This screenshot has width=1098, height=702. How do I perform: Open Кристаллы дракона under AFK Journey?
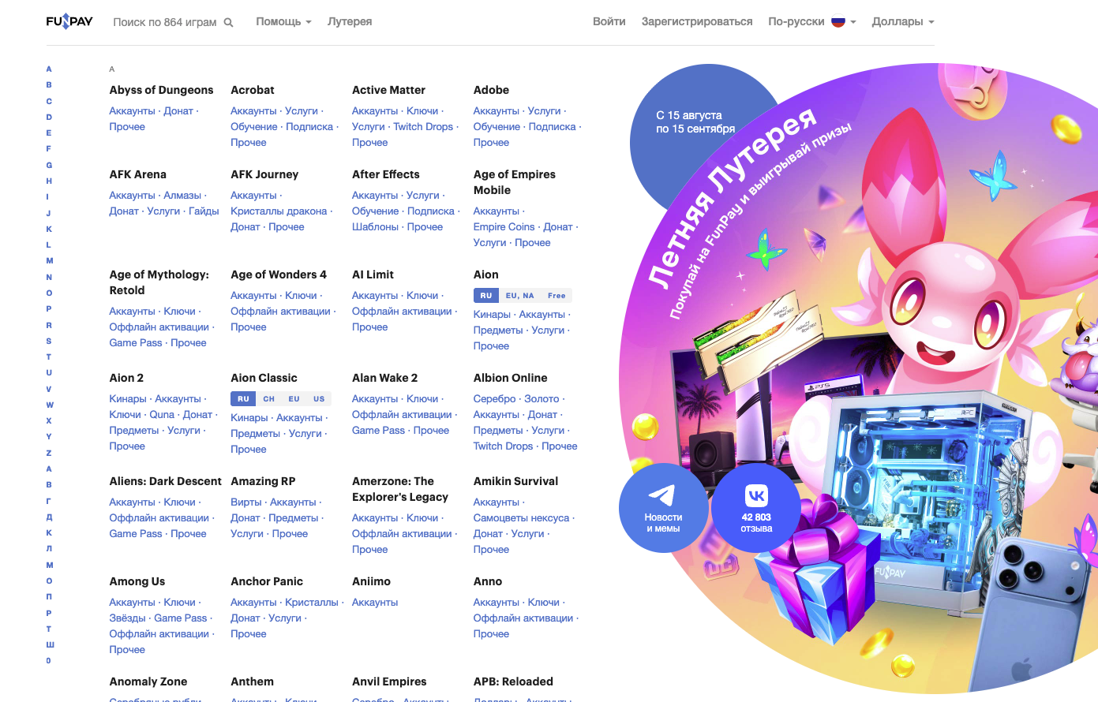279,211
